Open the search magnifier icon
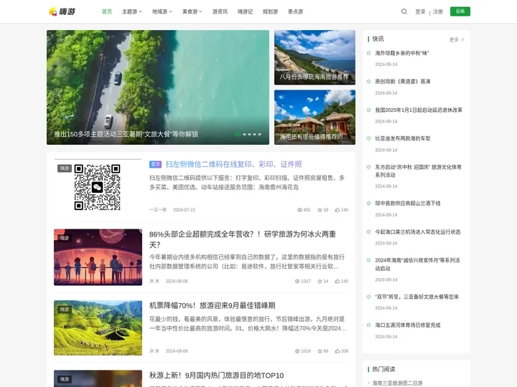The height and width of the screenshot is (387, 517). (x=404, y=11)
